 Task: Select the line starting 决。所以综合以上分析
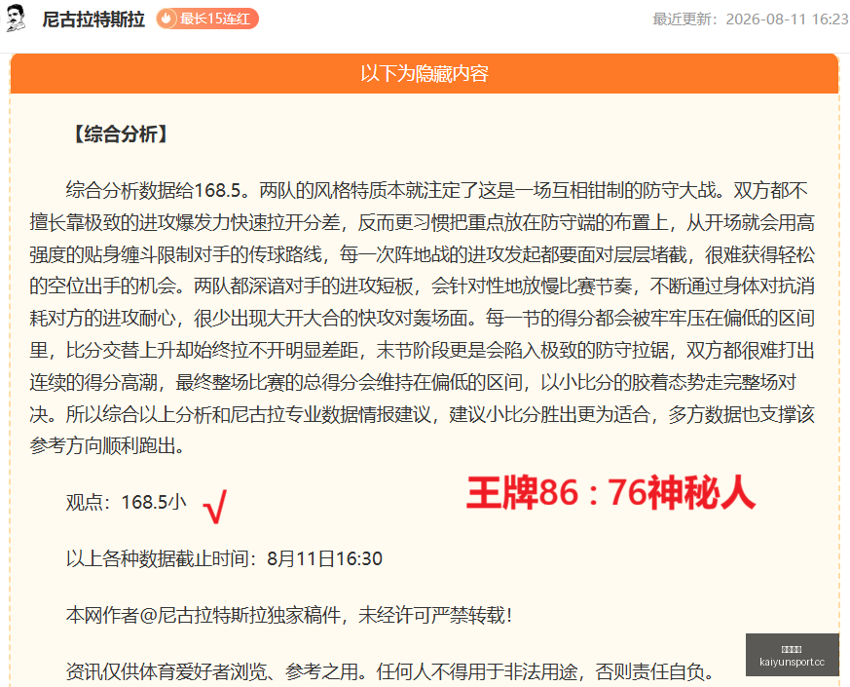[423, 414]
